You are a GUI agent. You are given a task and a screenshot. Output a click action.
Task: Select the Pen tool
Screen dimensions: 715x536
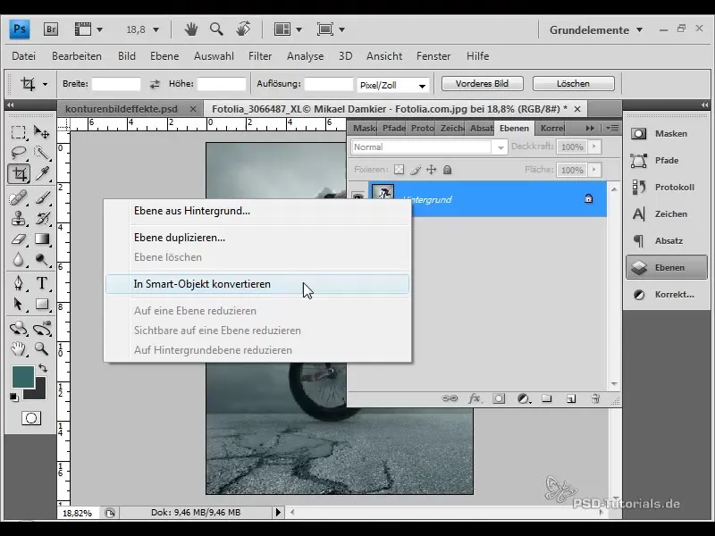19,283
